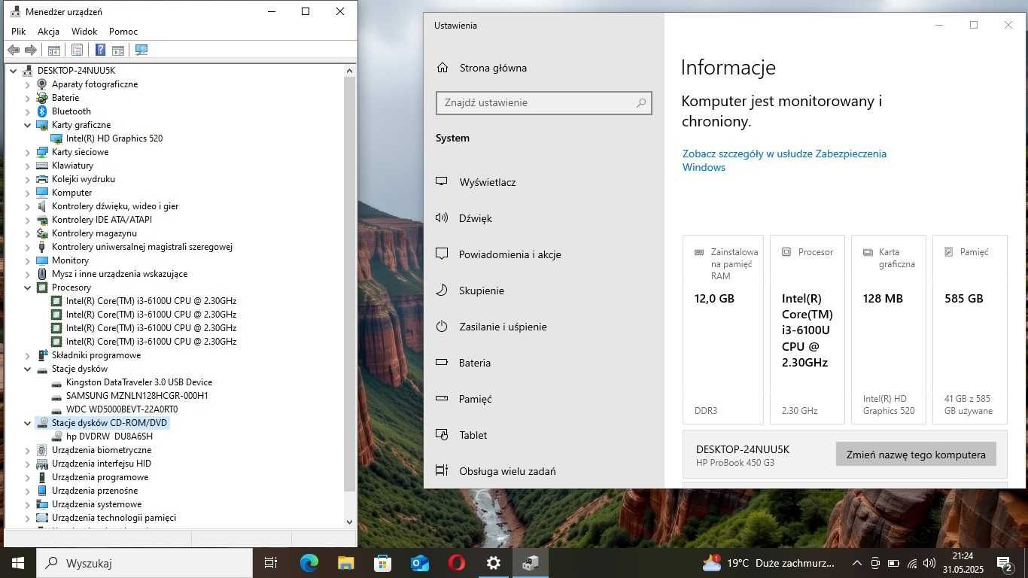The width and height of the screenshot is (1028, 578).
Task: Click scrollbar down arrow in Device Manager
Action: click(349, 521)
